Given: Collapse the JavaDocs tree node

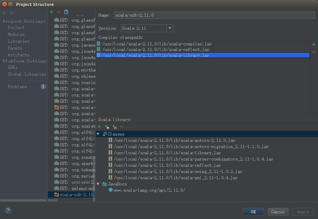Looking at the screenshot, I should tap(98, 184).
